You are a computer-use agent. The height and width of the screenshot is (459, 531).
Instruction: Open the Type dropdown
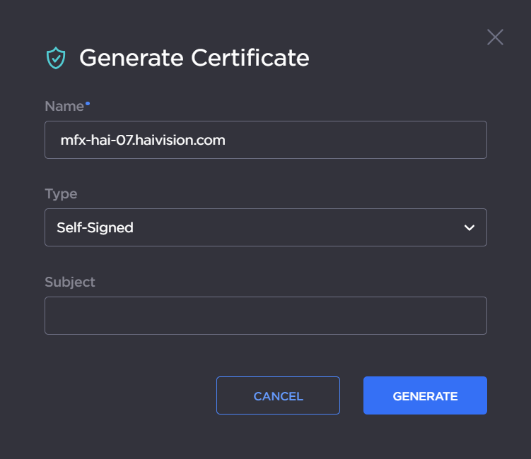(265, 227)
